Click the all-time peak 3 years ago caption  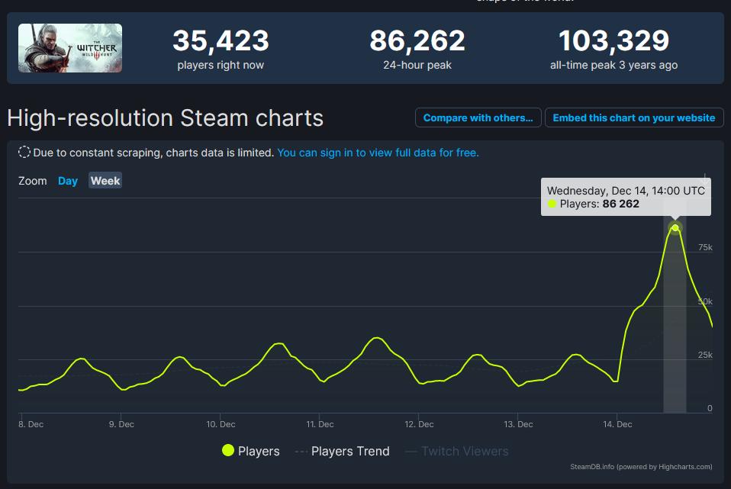pos(613,66)
